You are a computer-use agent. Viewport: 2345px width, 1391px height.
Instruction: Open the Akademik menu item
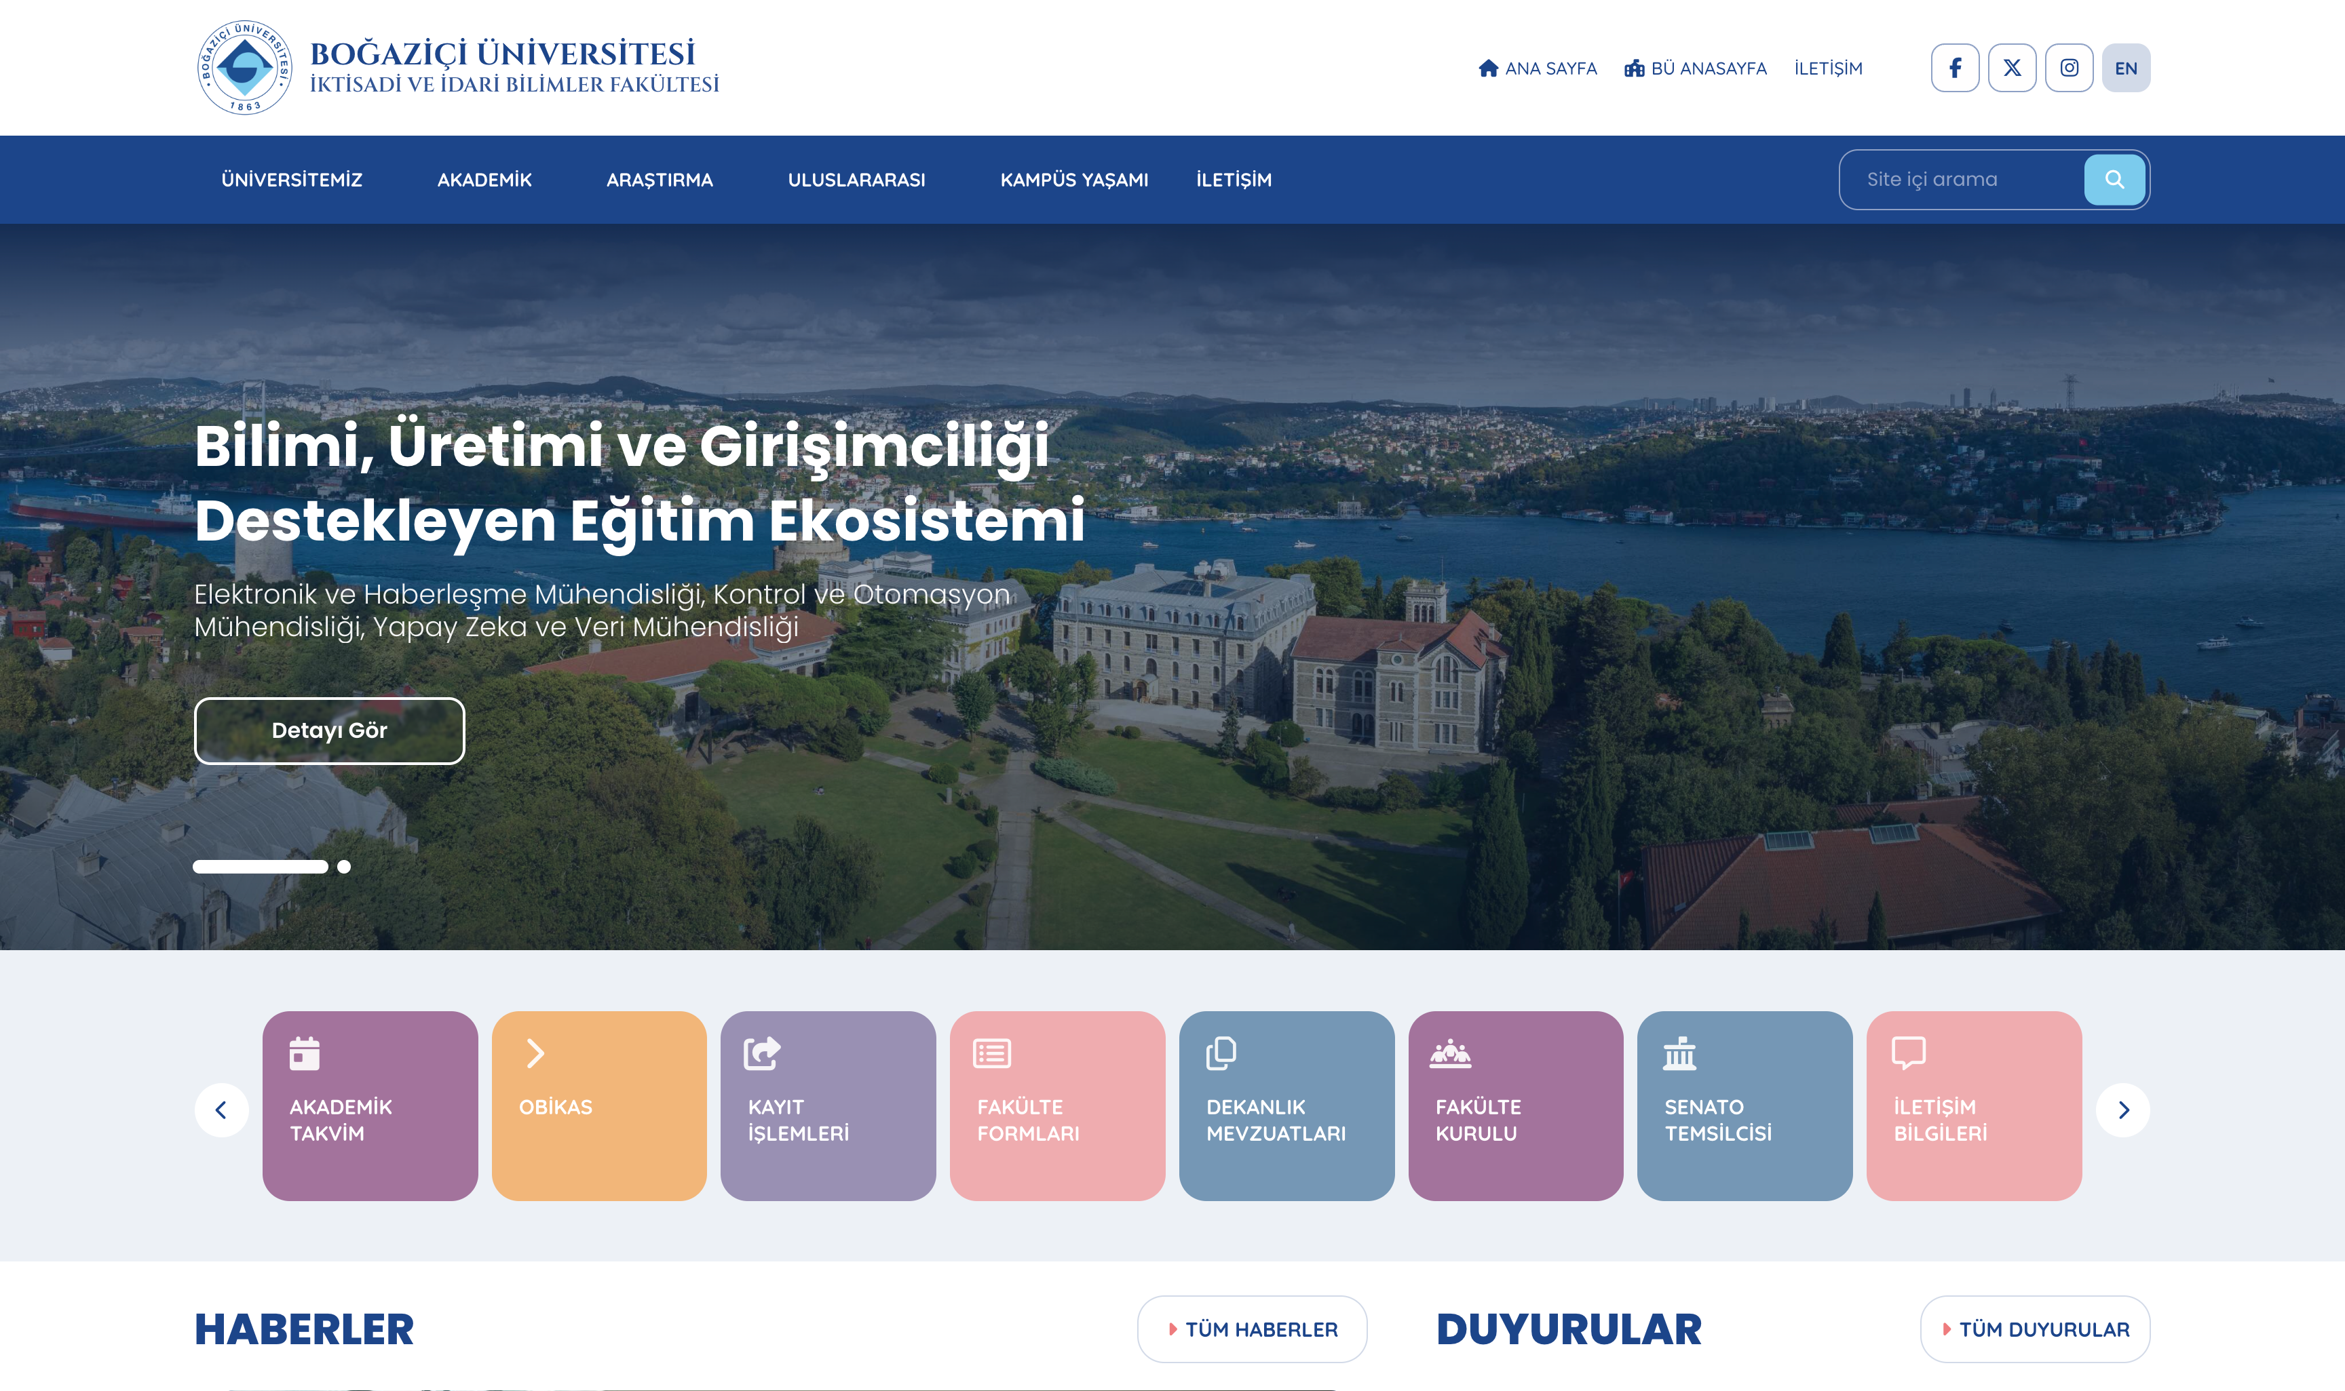484,180
